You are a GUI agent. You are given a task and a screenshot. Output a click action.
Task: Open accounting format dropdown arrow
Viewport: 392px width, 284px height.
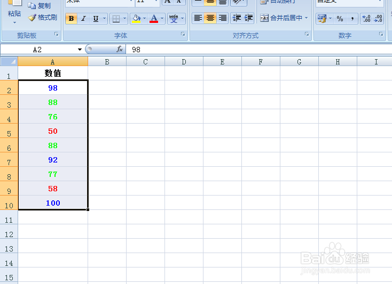tap(330, 19)
